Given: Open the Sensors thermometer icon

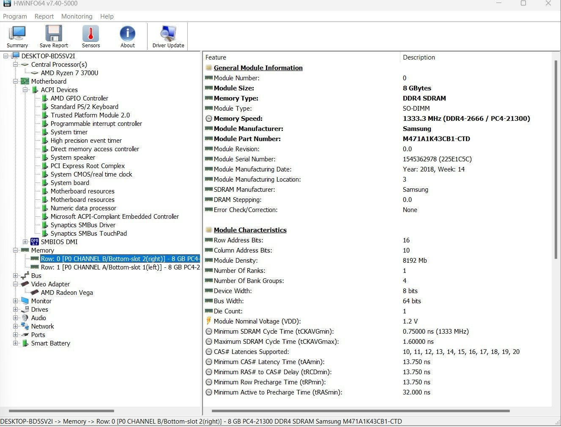Looking at the screenshot, I should tap(90, 34).
